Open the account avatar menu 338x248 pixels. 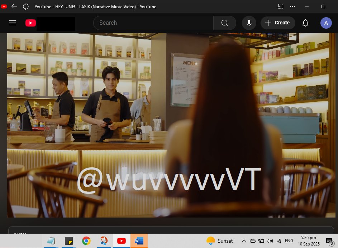tap(326, 23)
